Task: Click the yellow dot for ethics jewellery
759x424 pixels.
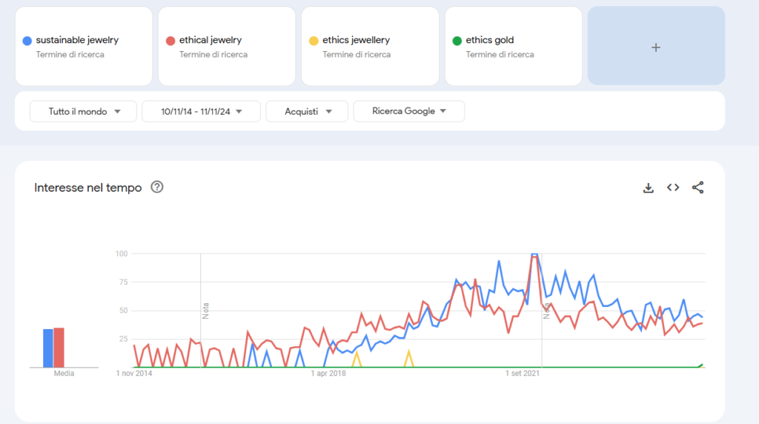Action: (314, 41)
